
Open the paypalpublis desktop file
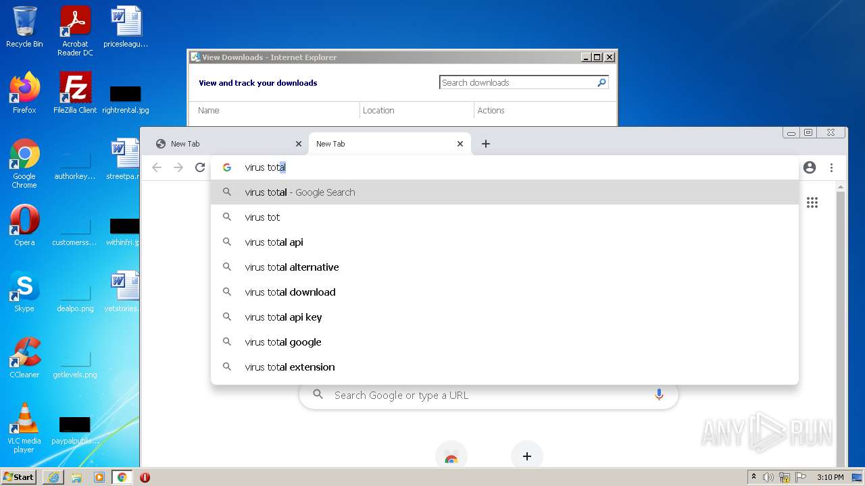[x=75, y=430]
